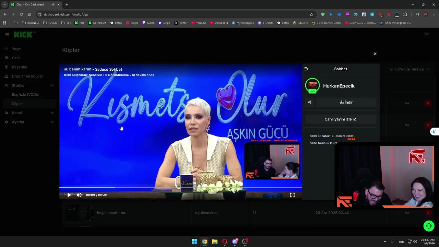Seek the clip progress bar
The width and height of the screenshot is (439, 247).
point(180,188)
